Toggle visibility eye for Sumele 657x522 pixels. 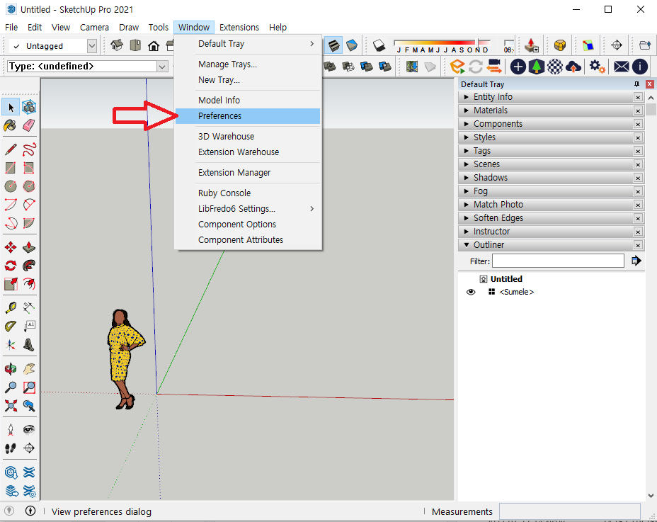(471, 293)
